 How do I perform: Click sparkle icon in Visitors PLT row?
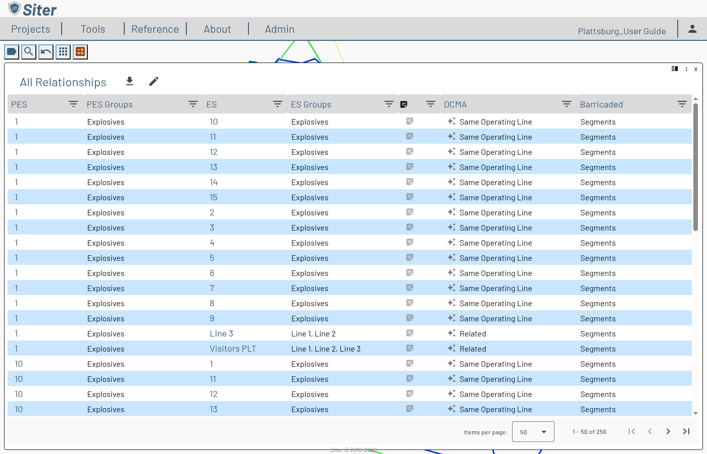click(451, 348)
